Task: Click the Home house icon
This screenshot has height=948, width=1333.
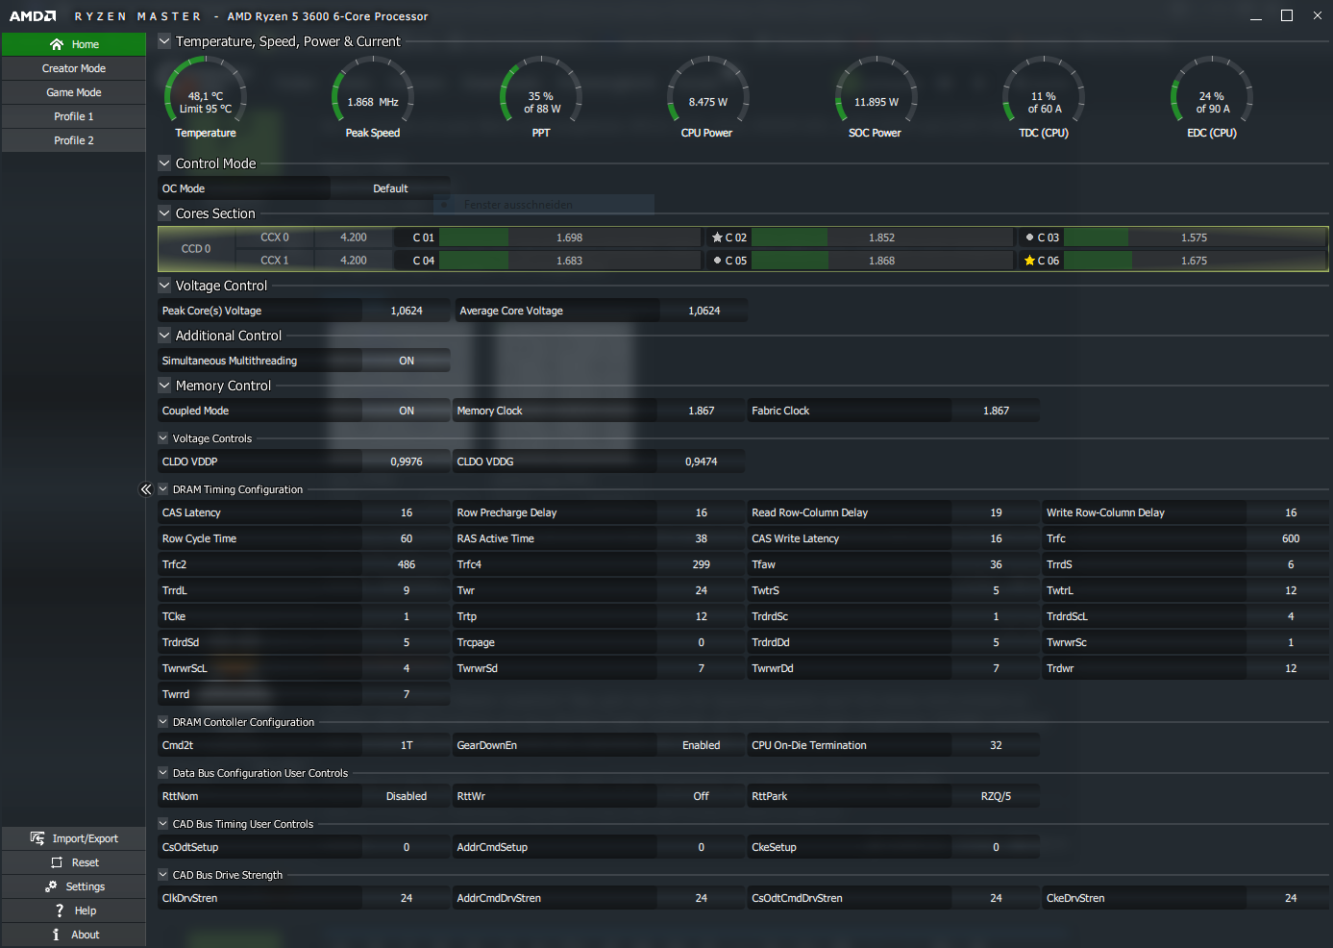Action: tap(57, 44)
